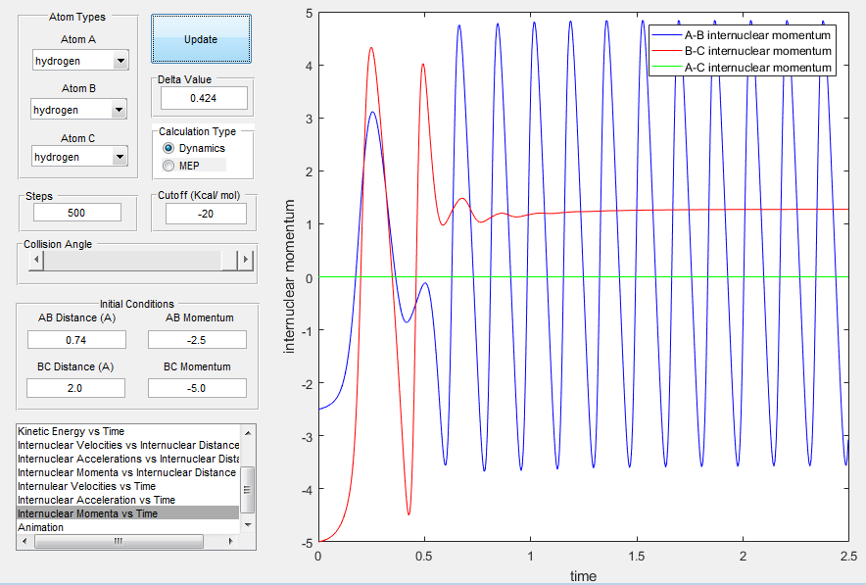Click the Cutoff (Kcal/mol) field
The width and height of the screenshot is (866, 585).
pos(206,214)
